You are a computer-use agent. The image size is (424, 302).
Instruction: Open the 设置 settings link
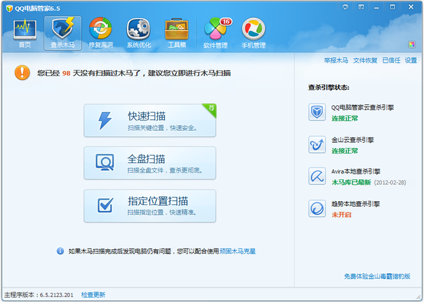(x=410, y=61)
